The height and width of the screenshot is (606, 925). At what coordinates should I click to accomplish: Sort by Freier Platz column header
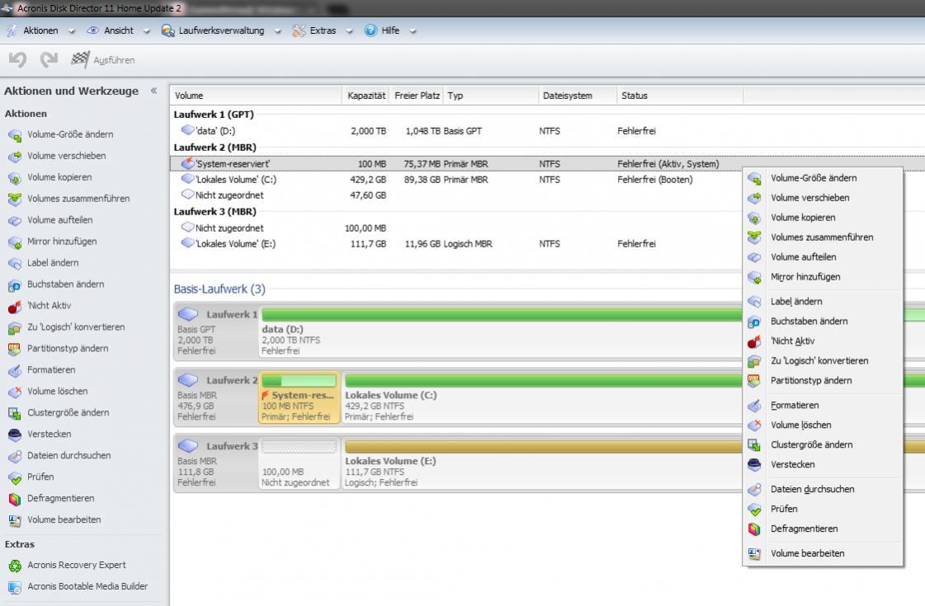pyautogui.click(x=417, y=96)
